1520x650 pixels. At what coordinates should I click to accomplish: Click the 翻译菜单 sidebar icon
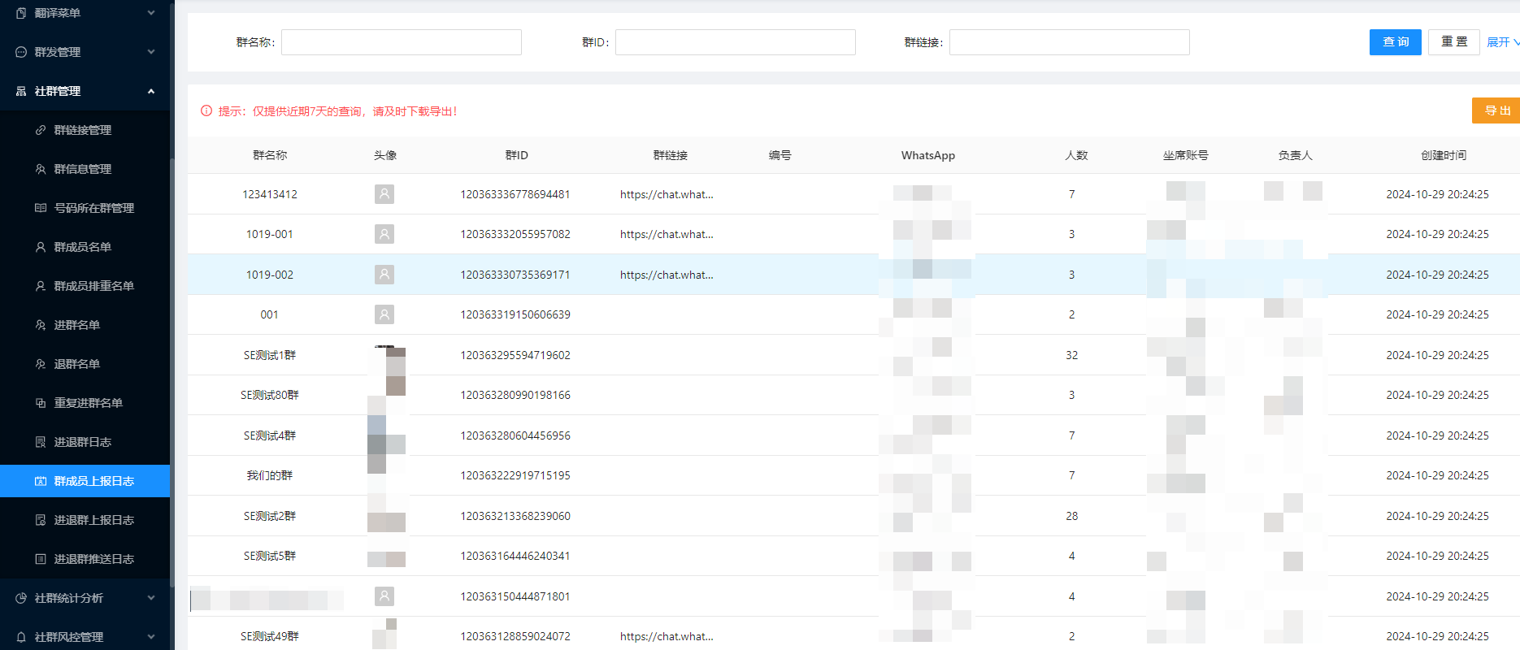point(21,13)
